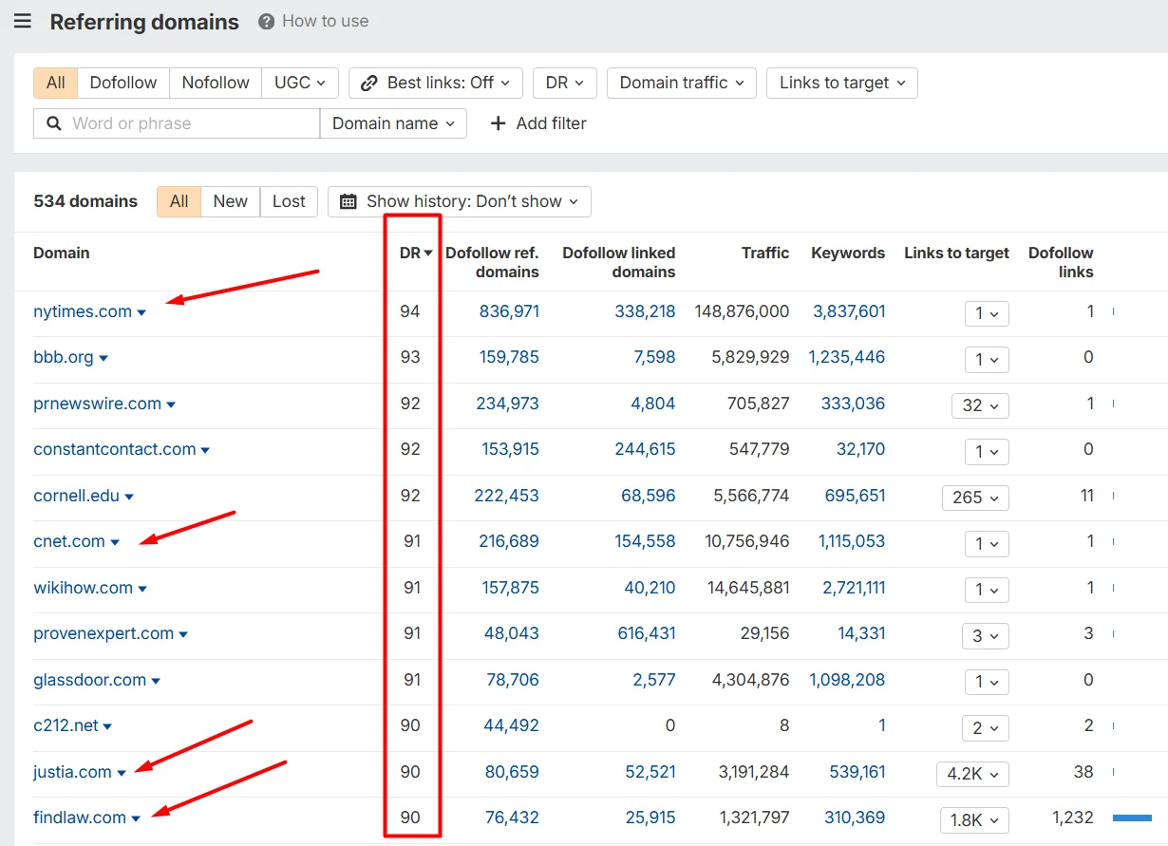Click cnet.com dofollow linked domains 154,558
Screen dimensions: 1168x846
(x=646, y=541)
